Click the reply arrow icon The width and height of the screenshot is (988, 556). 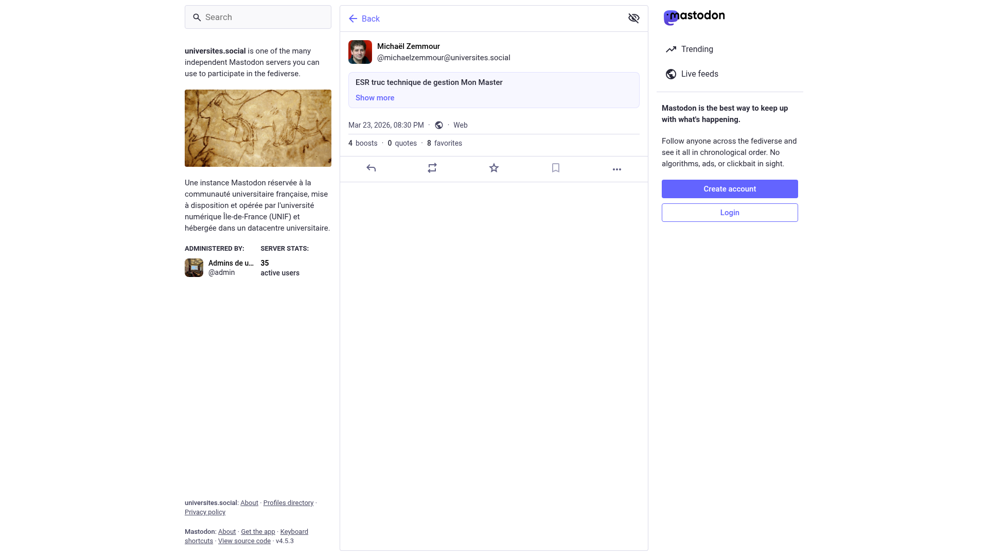(x=371, y=168)
